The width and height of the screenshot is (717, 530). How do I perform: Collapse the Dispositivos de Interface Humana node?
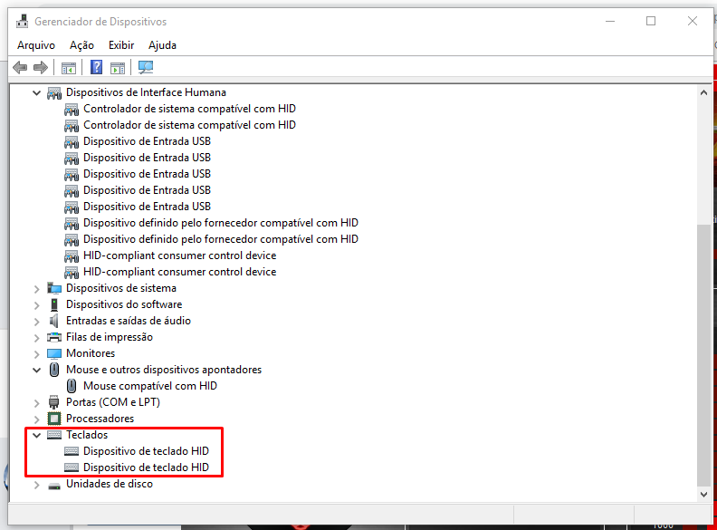pos(36,93)
